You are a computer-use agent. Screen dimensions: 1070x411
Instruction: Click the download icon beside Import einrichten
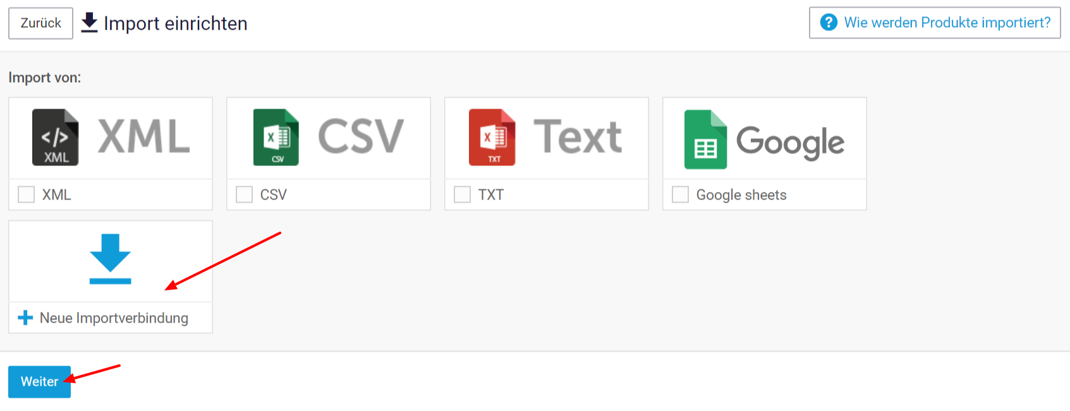[90, 23]
